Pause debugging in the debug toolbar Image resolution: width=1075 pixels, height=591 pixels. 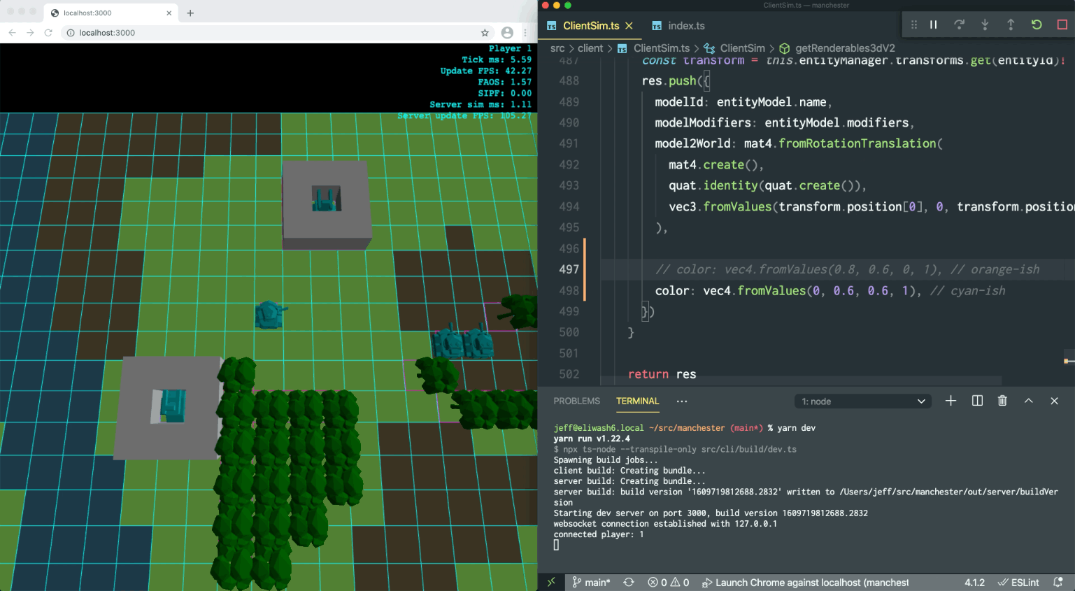coord(933,24)
